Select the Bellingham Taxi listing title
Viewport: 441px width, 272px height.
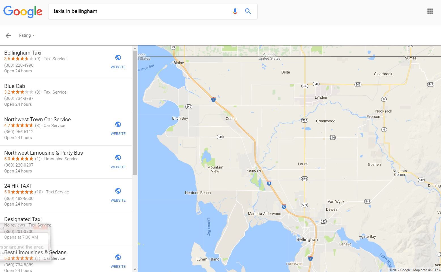point(23,53)
